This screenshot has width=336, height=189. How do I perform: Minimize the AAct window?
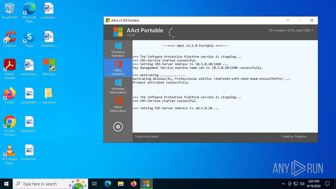[x=288, y=20]
